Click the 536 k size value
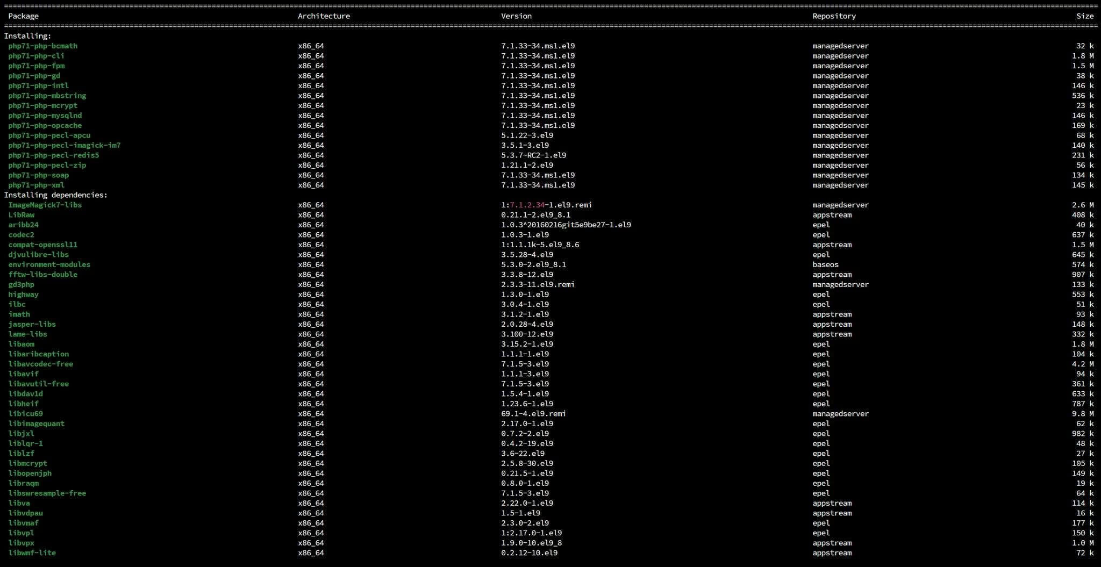Viewport: 1101px width, 567px height. 1083,96
